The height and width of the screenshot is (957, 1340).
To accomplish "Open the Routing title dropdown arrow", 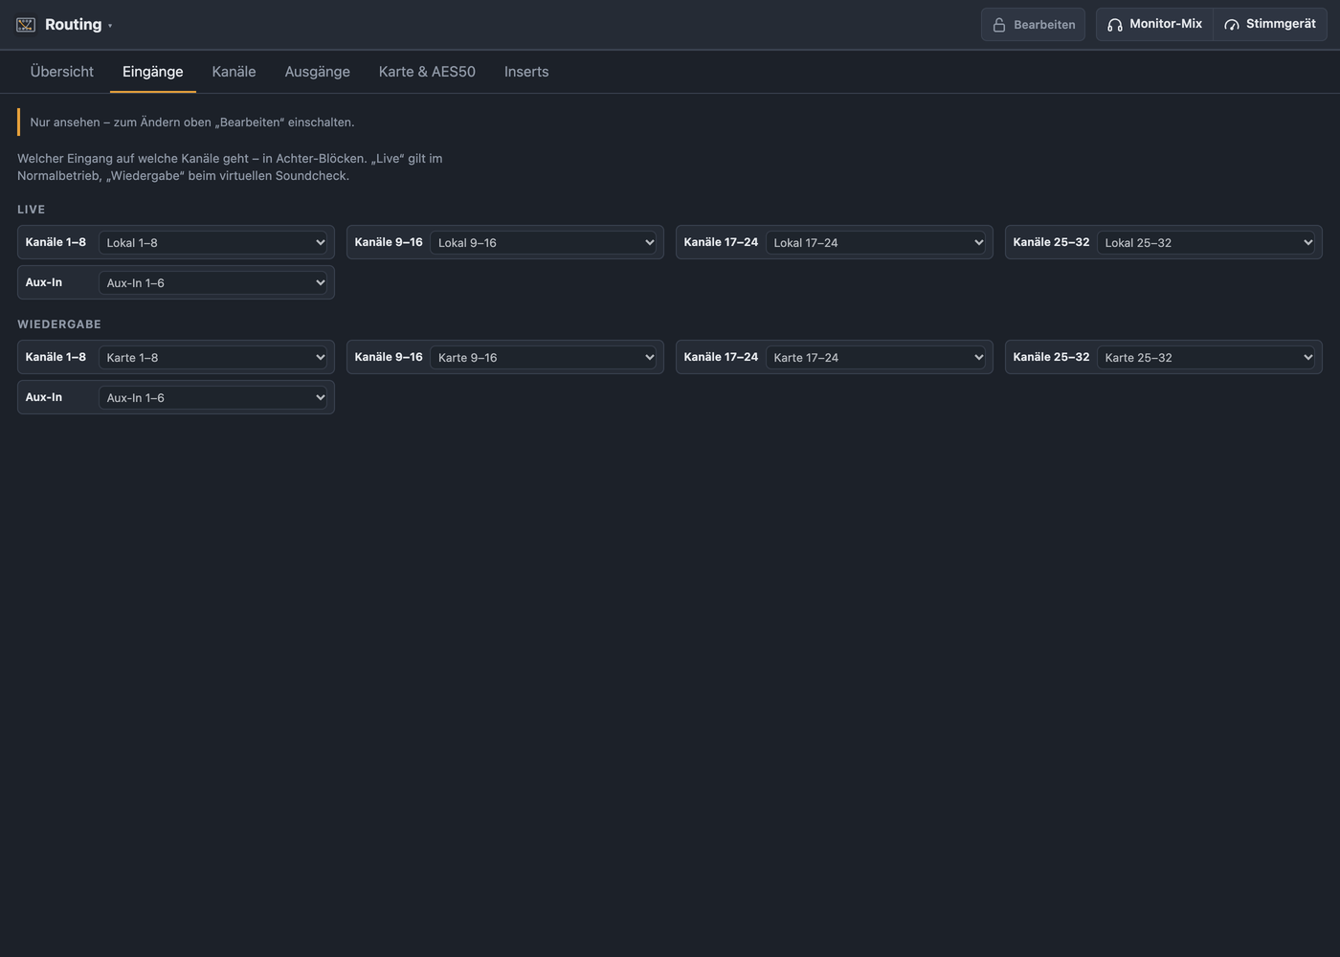I will [x=110, y=26].
